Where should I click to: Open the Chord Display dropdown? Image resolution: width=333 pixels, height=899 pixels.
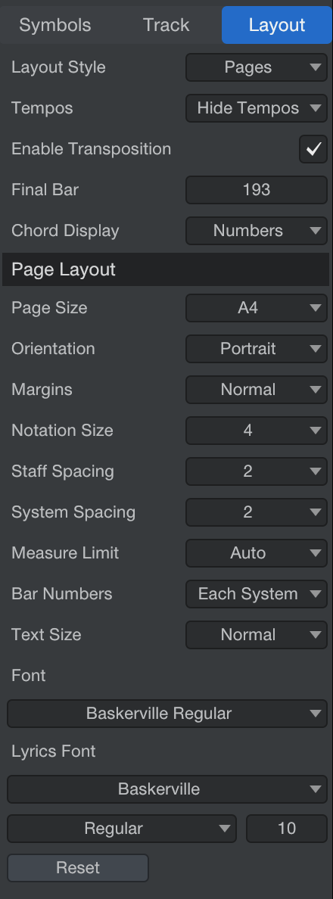pos(257,231)
